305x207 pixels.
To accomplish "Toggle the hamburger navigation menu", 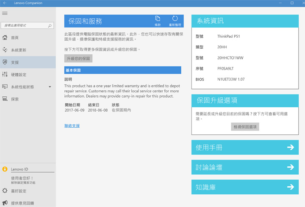I will coord(5,13).
